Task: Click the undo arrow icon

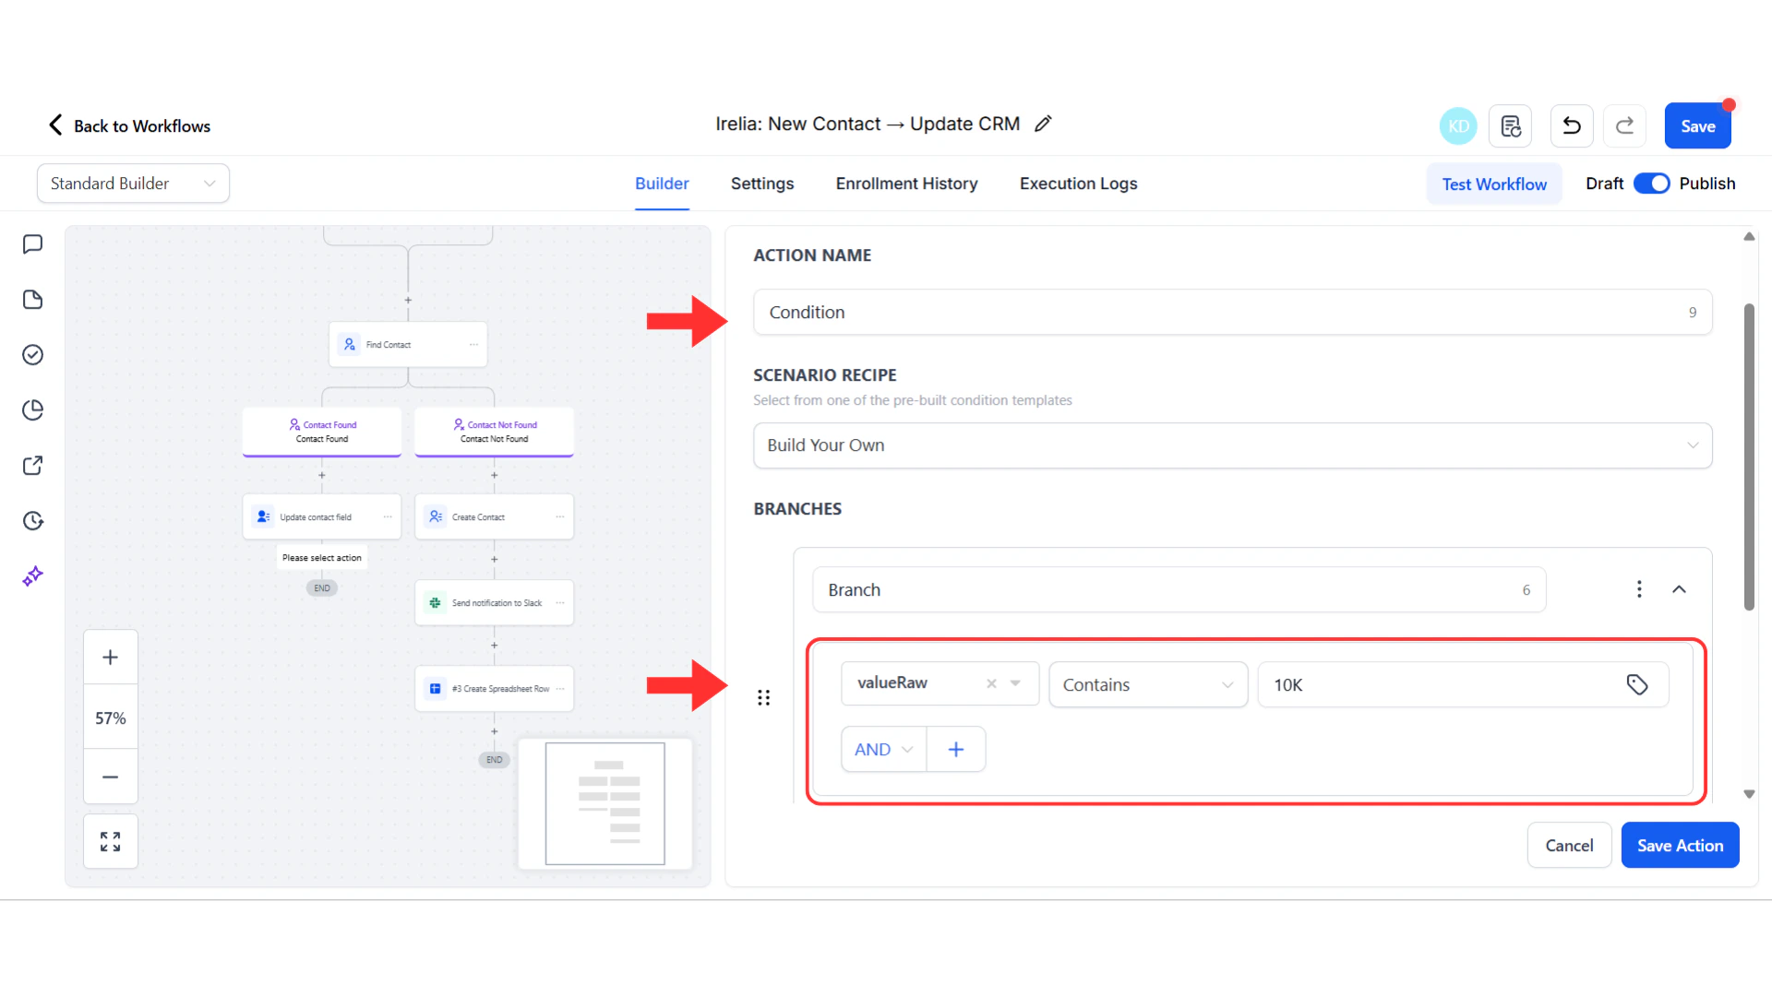Action: click(x=1571, y=125)
